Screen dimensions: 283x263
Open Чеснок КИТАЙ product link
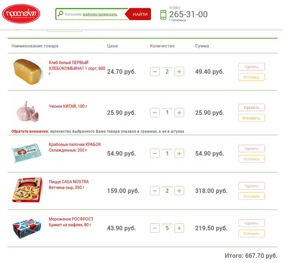68,106
